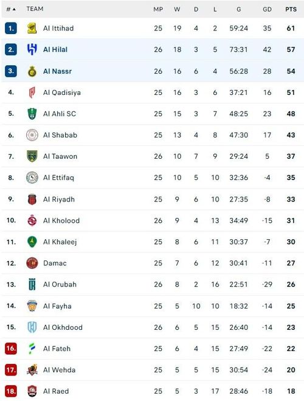This screenshot has height=401, width=304.
Task: Open the Al Kholood logo icon
Action: click(x=32, y=220)
